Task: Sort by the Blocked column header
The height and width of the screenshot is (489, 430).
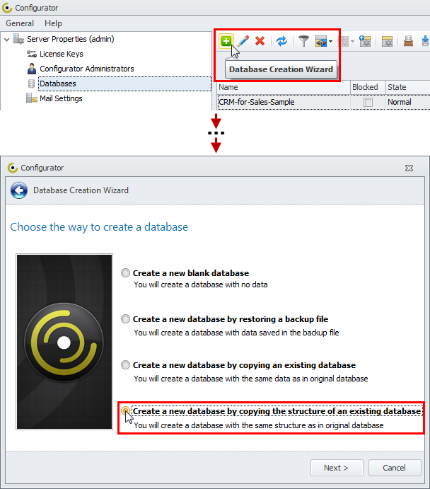Action: pyautogui.click(x=368, y=87)
